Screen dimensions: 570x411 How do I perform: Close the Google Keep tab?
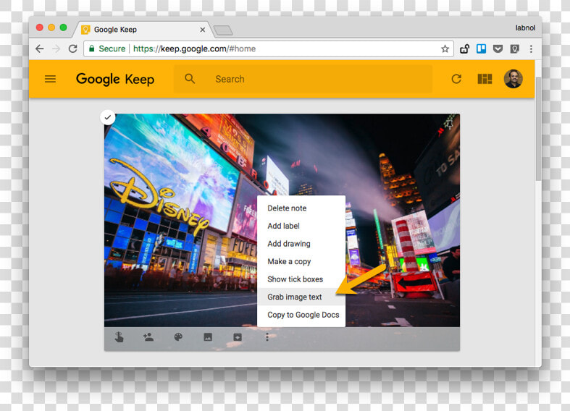pyautogui.click(x=203, y=30)
